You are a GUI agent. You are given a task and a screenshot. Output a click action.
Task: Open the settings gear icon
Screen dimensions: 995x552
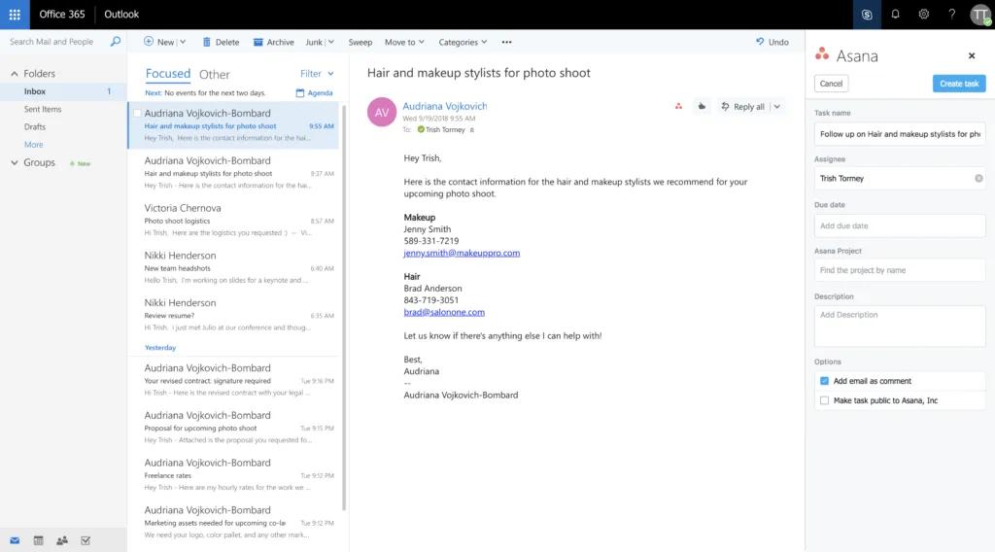pos(923,15)
